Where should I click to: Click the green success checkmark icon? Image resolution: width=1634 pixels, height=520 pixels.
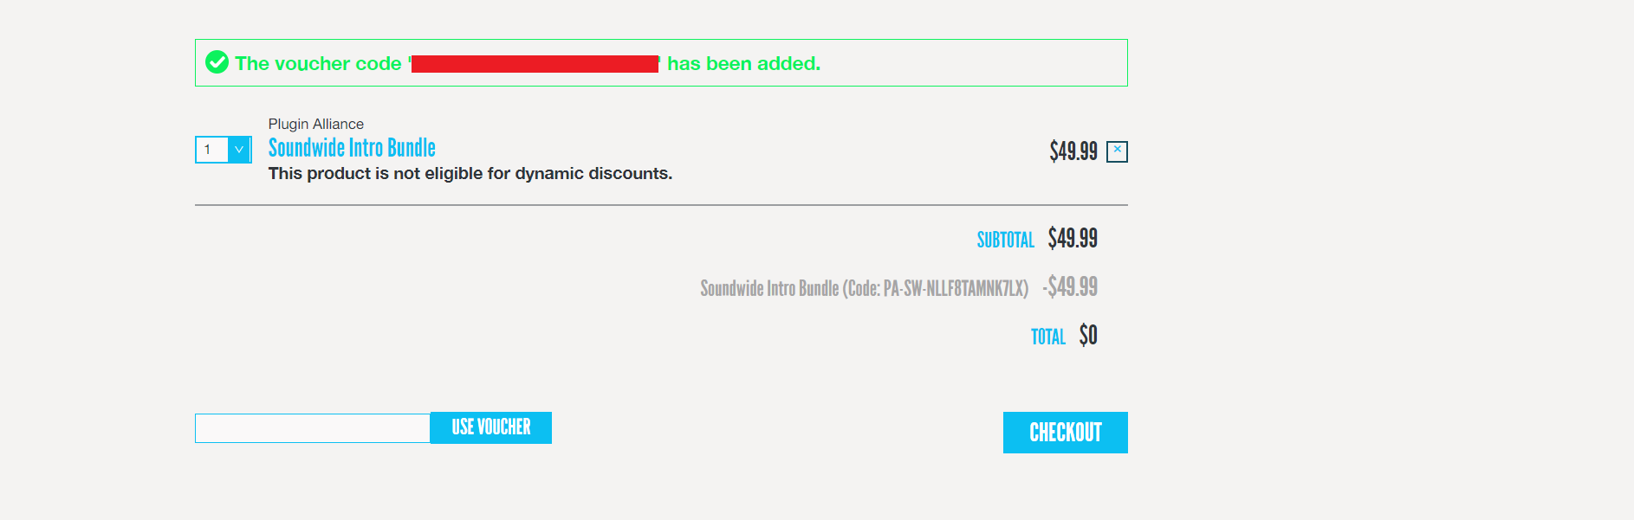click(x=217, y=62)
